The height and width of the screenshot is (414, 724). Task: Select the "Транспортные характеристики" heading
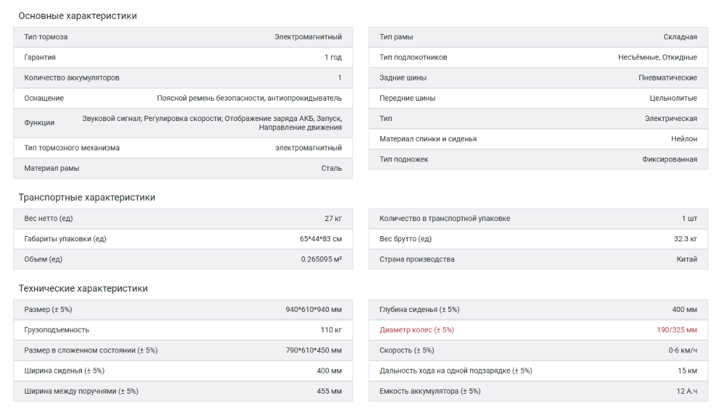coord(86,197)
